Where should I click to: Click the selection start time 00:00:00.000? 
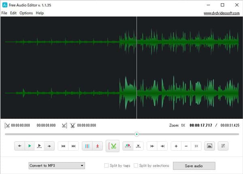point(21,125)
